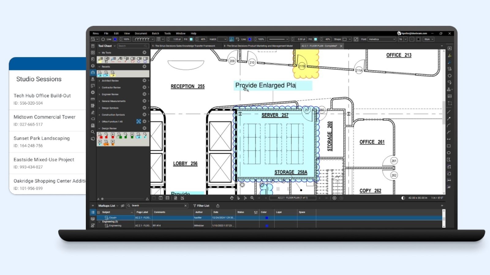
Task: Select the Layers panel icon
Action: pyautogui.click(x=92, y=65)
